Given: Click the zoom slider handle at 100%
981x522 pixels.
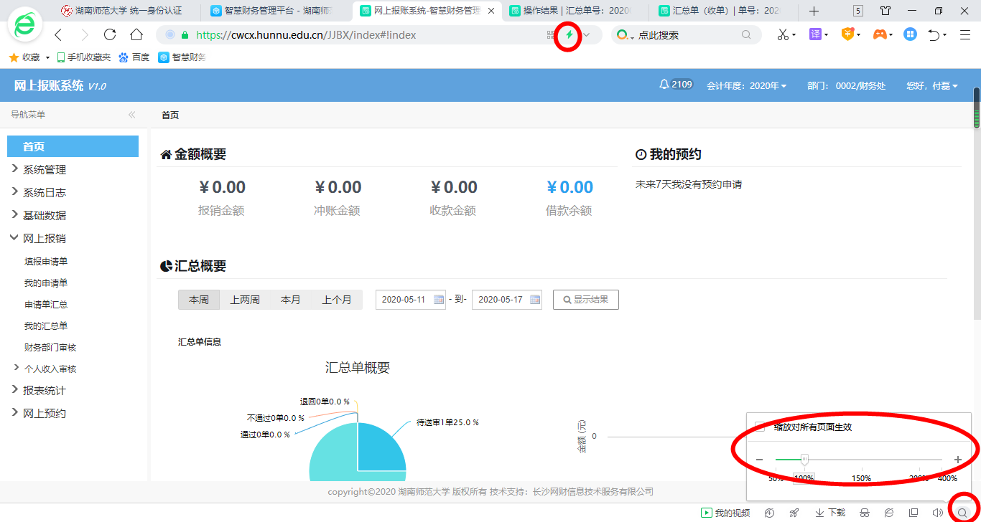Looking at the screenshot, I should [804, 459].
